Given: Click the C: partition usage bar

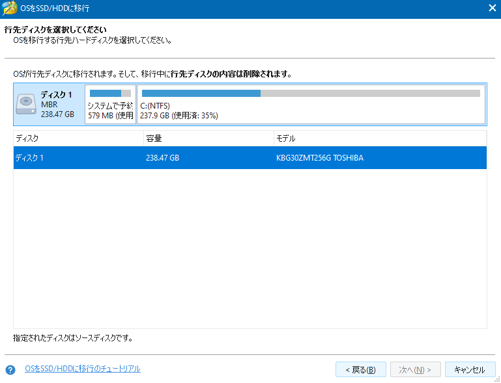Looking at the screenshot, I should [310, 94].
